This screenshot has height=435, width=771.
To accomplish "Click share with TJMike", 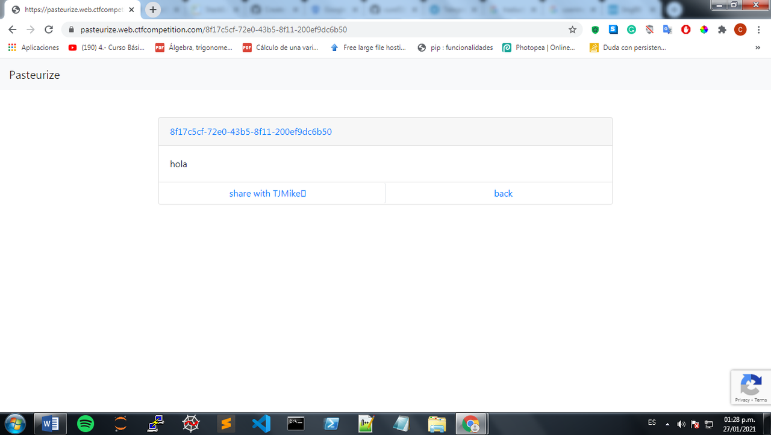I will coord(268,193).
